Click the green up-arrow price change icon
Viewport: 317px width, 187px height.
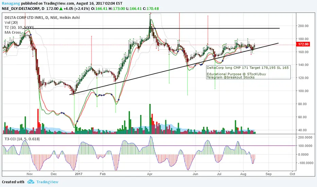pyautogui.click(x=61, y=9)
